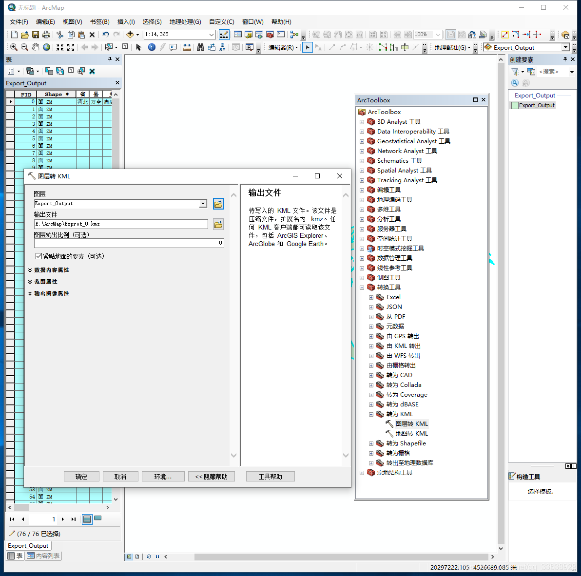The height and width of the screenshot is (576, 581).
Task: Click Delete Selected X icon in table toolbar
Action: tap(92, 71)
